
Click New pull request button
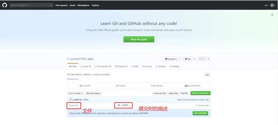(93, 93)
